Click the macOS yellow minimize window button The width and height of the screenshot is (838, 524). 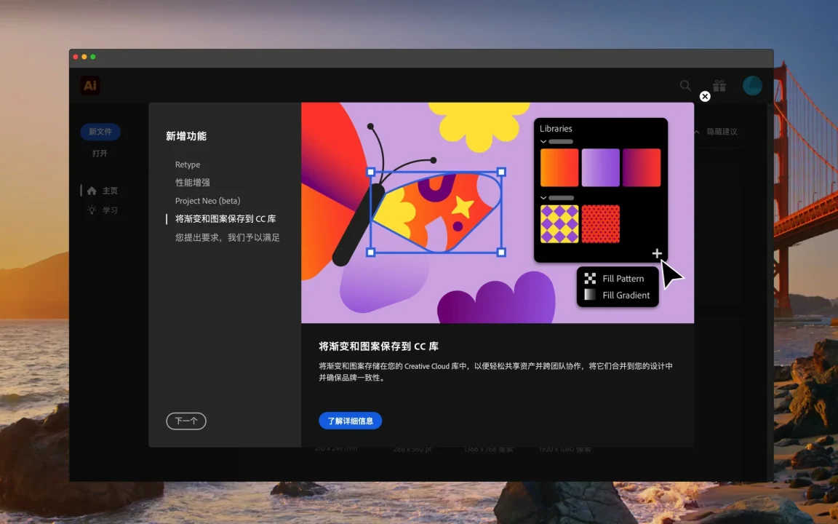[84, 57]
